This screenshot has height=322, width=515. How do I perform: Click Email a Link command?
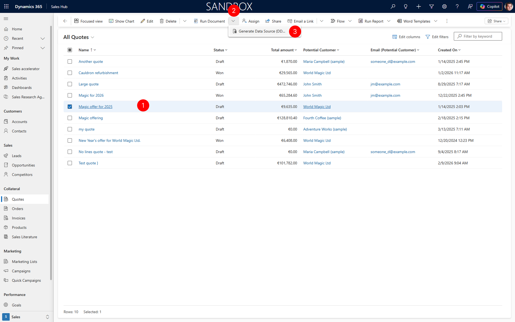pos(300,21)
